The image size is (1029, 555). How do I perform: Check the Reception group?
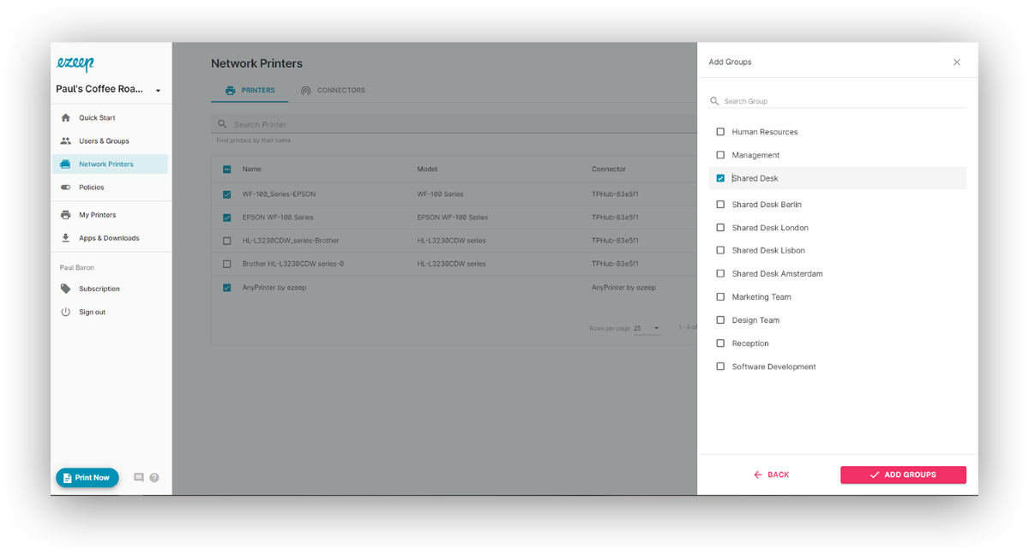720,343
